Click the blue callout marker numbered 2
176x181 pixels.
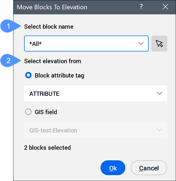(x=9, y=61)
